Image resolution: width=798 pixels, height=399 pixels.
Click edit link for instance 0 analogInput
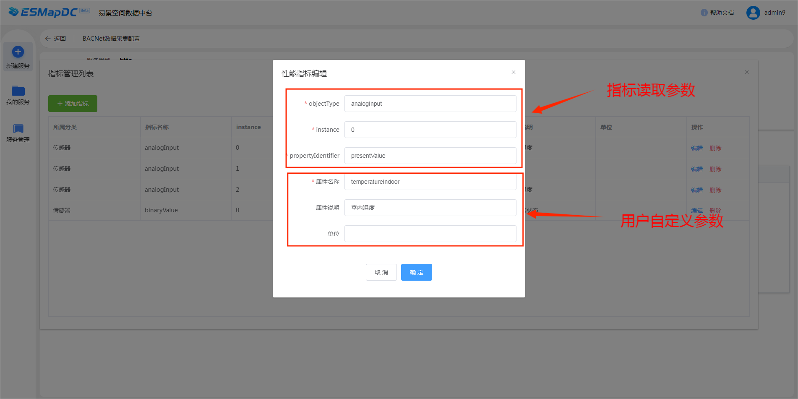click(697, 148)
